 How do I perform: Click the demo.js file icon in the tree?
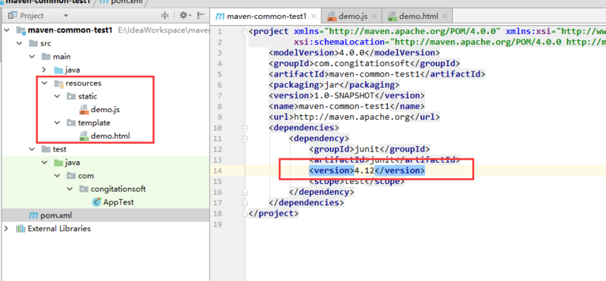point(84,110)
